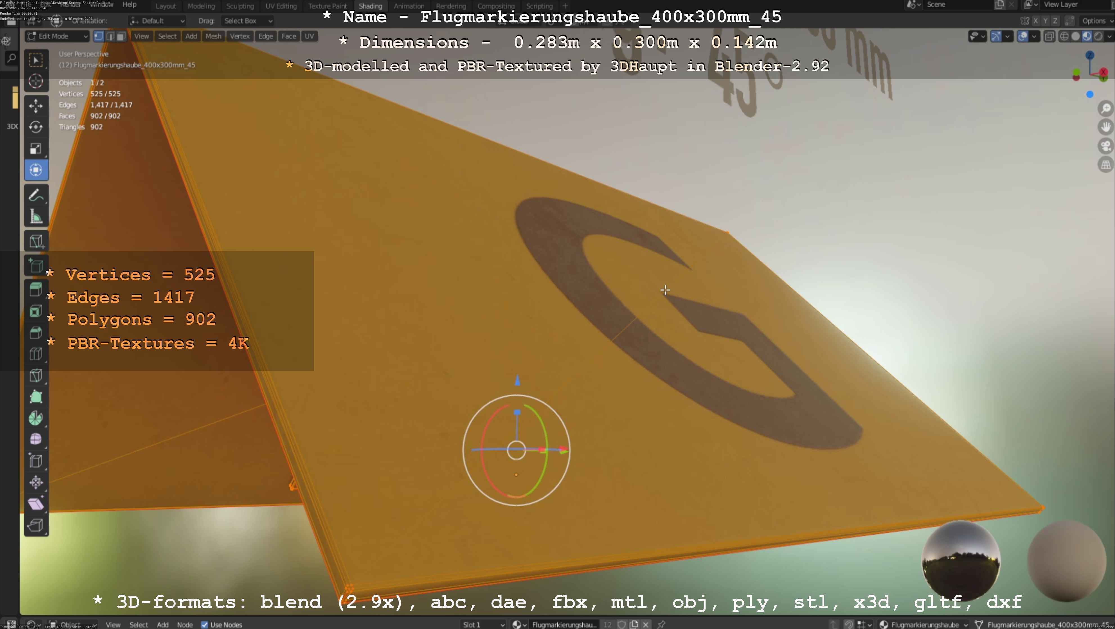Open the Face menu

pyautogui.click(x=289, y=36)
